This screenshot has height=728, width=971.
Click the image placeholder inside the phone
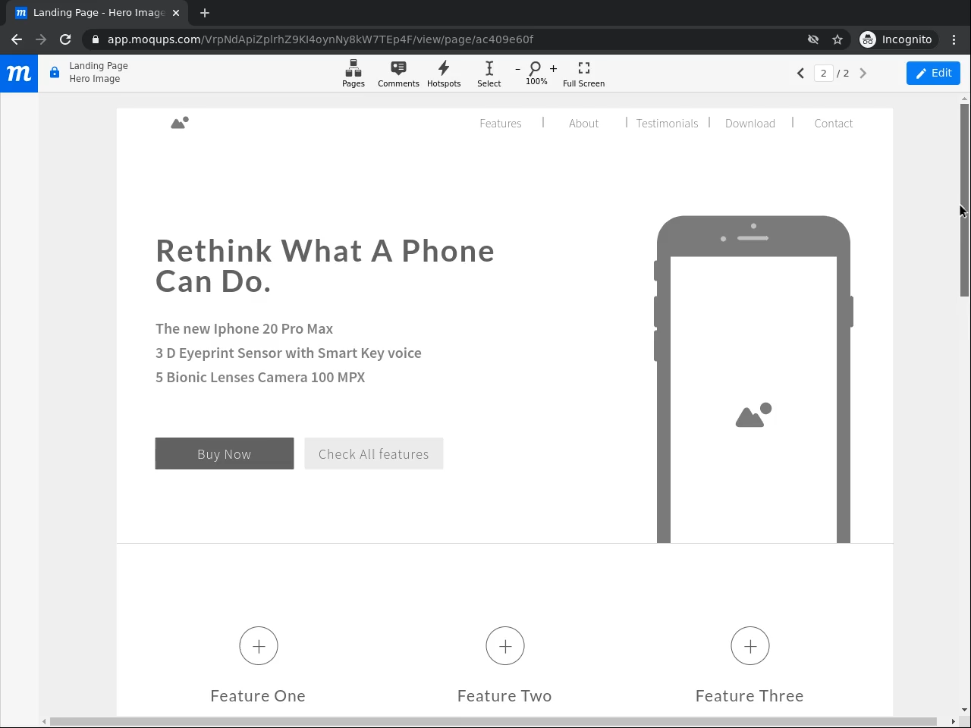coord(753,416)
